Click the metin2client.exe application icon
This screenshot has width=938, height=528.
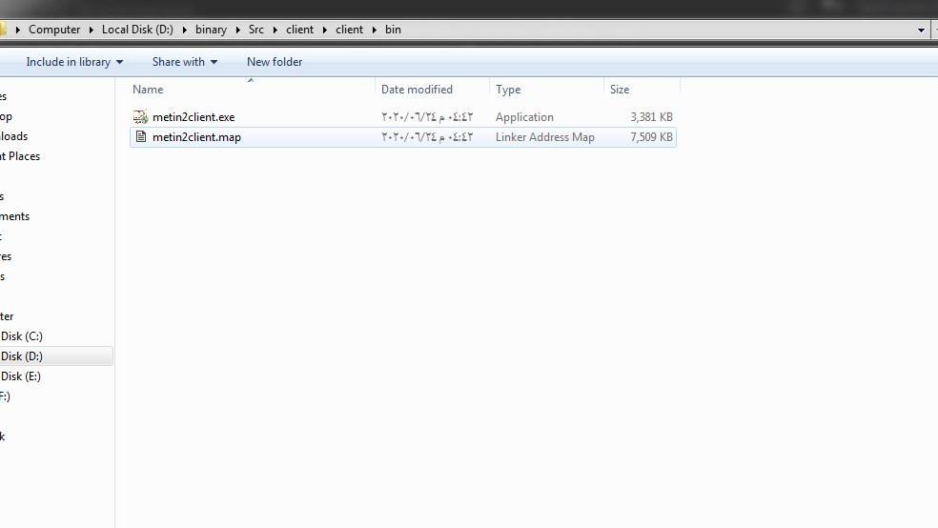(140, 116)
